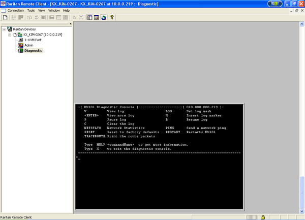The height and width of the screenshot is (220, 305).
Task: Click the New Profile blank page toolbar icon
Action: coord(5,17)
